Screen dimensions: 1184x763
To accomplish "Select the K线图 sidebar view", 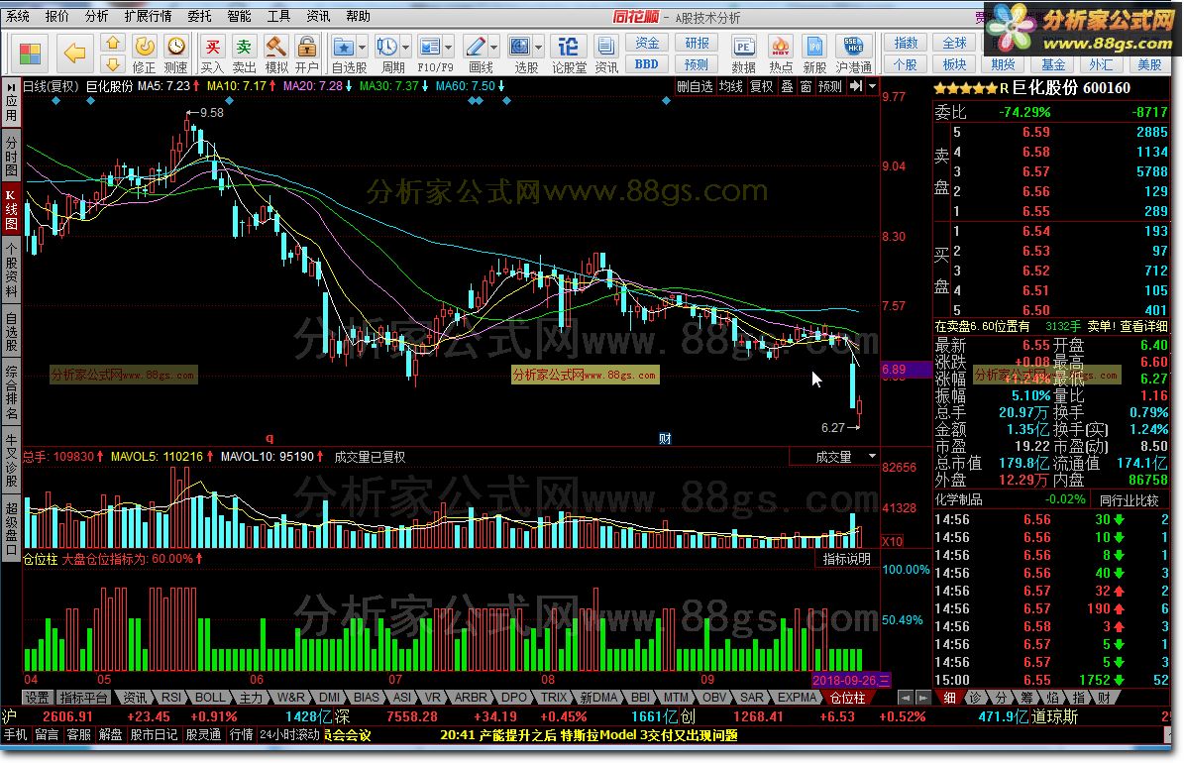I will (11, 209).
